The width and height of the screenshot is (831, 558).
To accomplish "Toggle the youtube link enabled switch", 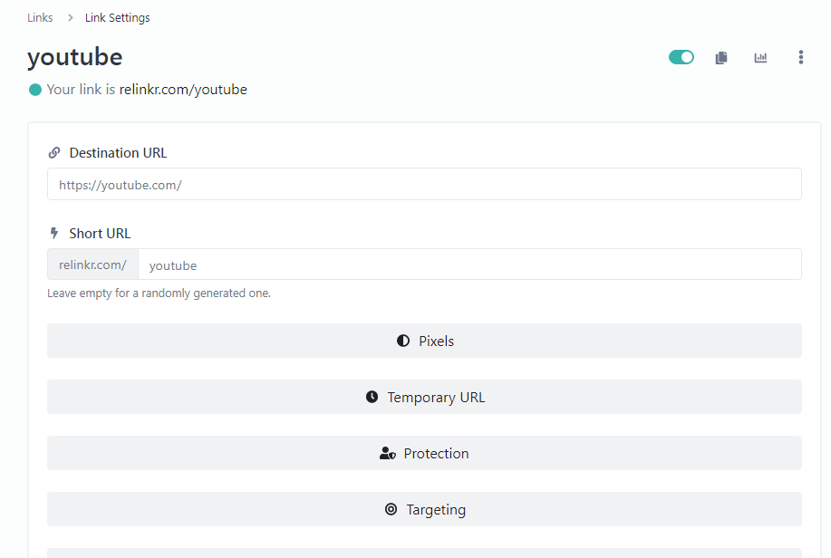I will pos(681,57).
